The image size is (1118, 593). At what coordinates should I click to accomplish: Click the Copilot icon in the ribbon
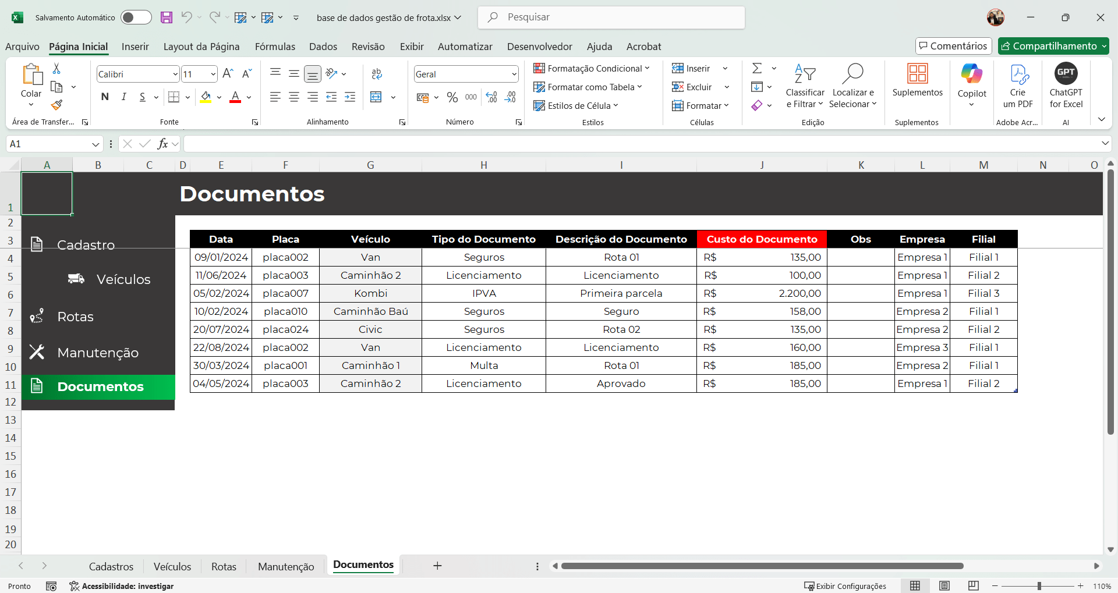coord(971,74)
